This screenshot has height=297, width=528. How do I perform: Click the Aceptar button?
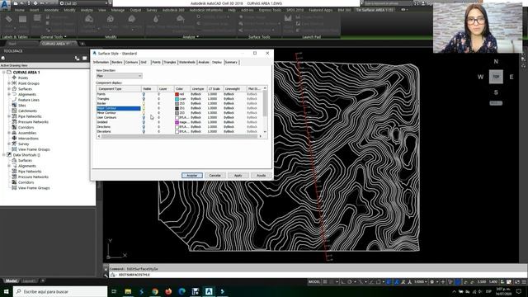pos(192,176)
